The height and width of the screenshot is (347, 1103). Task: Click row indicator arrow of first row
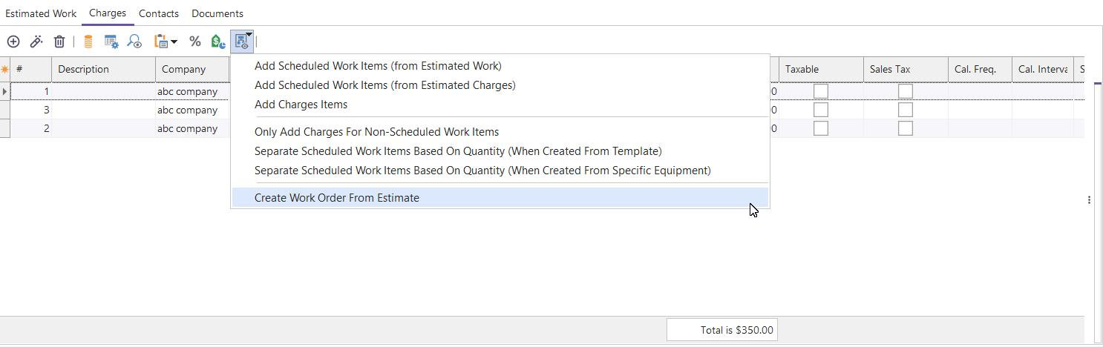click(x=5, y=91)
